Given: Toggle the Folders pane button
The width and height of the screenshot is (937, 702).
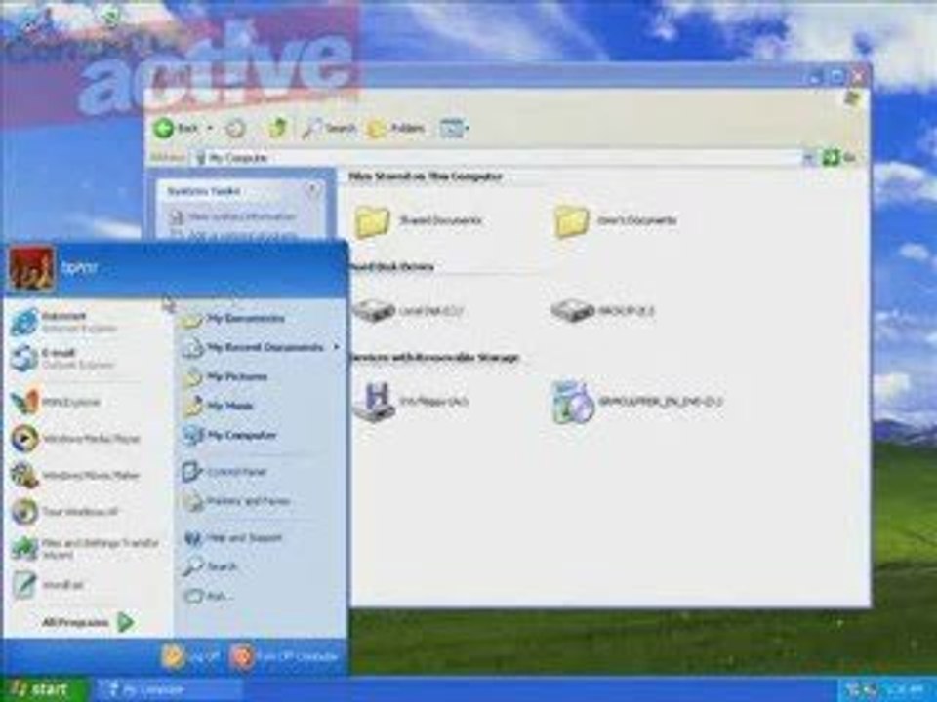Looking at the screenshot, I should tap(396, 128).
